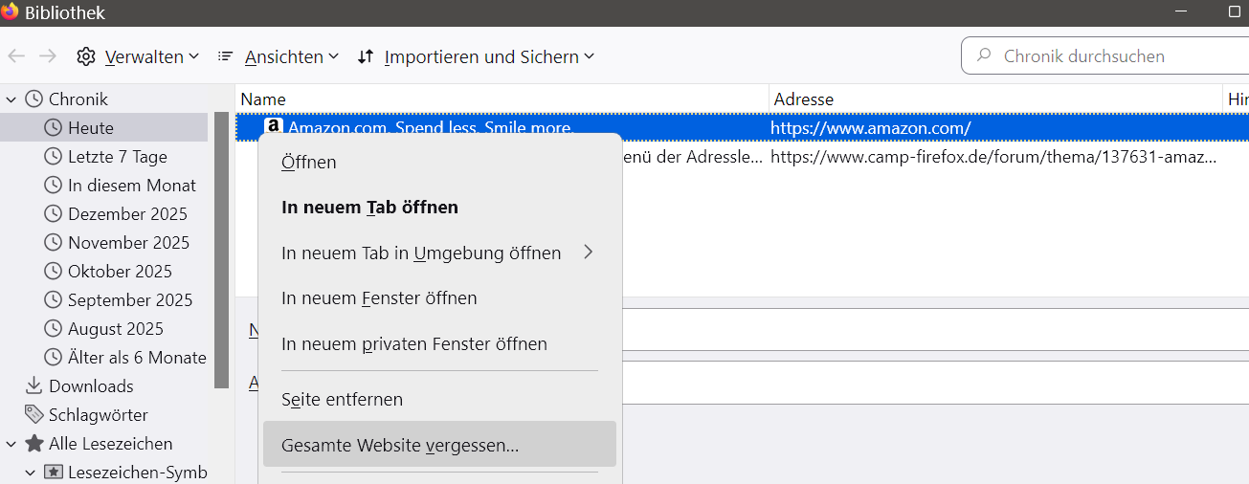Click the back arrow in toolbar
The height and width of the screenshot is (484, 1249).
pos(16,56)
